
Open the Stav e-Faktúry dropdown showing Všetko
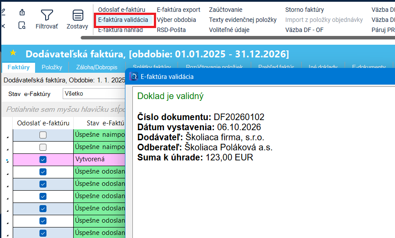tap(94, 94)
